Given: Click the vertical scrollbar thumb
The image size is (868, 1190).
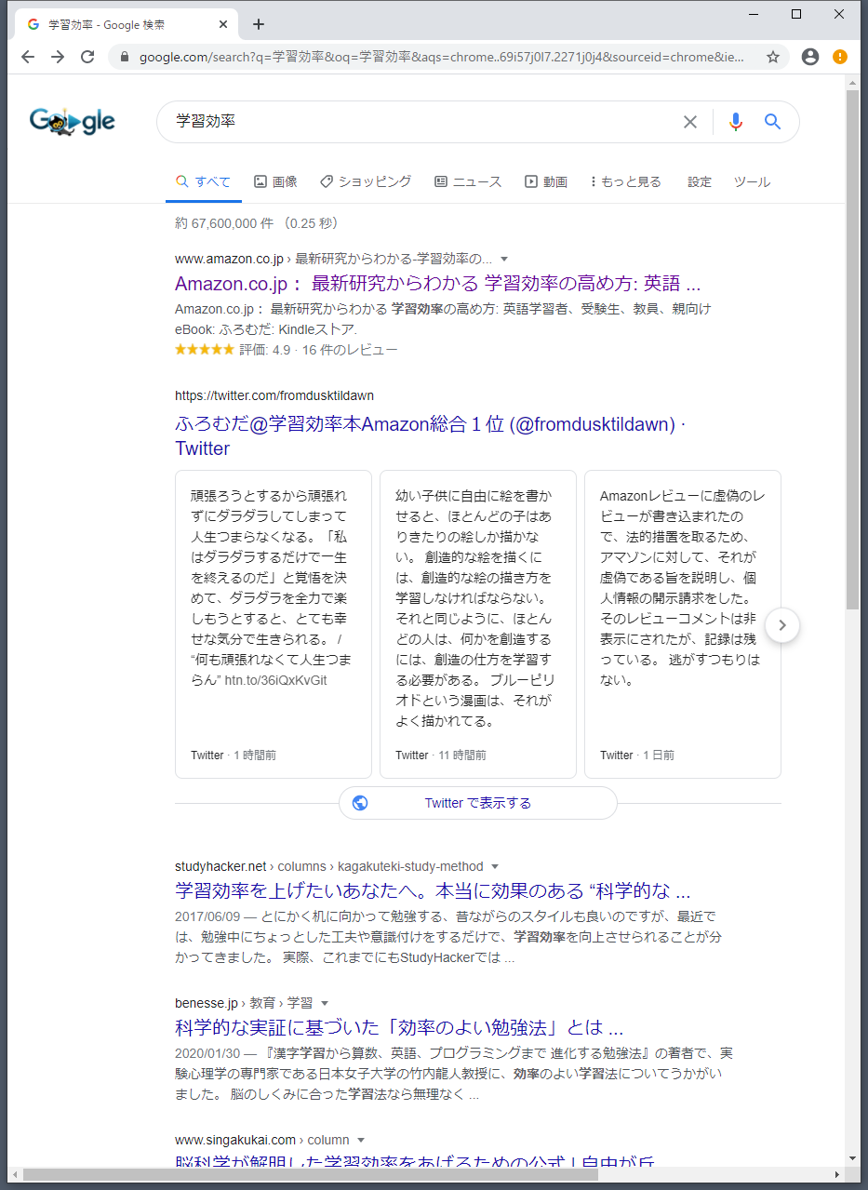Looking at the screenshot, I should coord(853,349).
